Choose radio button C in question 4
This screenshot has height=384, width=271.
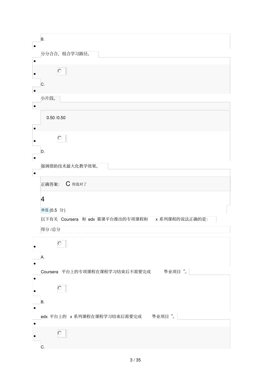coord(60,333)
